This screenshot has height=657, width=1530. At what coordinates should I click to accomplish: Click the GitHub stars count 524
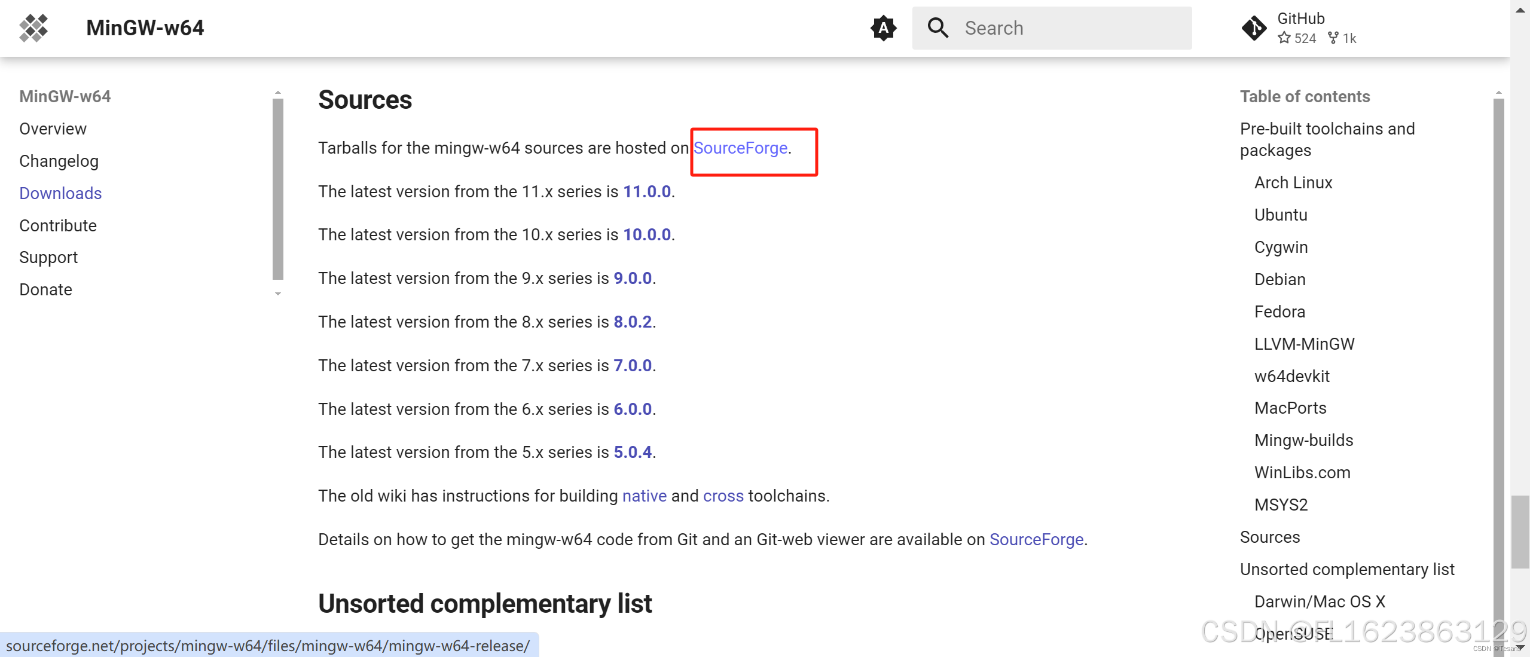(1297, 38)
